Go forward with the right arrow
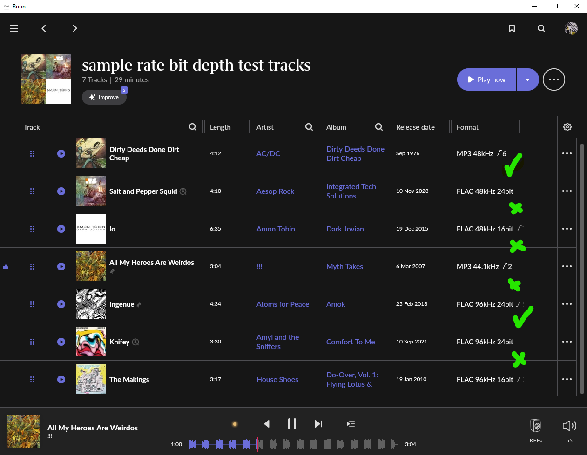The width and height of the screenshot is (587, 455). click(74, 28)
